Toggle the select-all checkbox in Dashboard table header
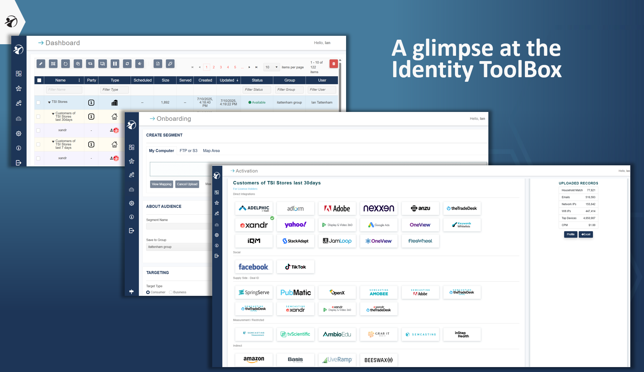644x372 pixels. [39, 80]
